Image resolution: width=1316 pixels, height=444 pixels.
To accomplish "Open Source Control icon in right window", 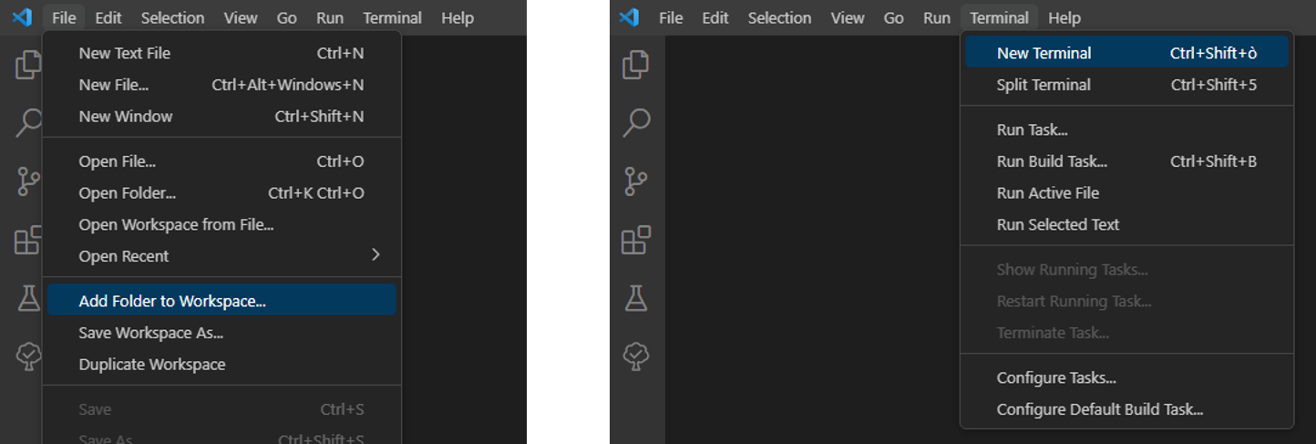I will (x=635, y=181).
